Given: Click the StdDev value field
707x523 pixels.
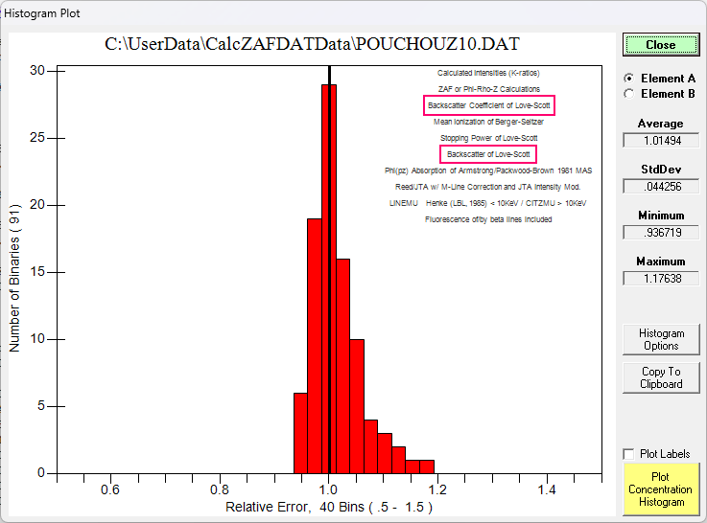Looking at the screenshot, I should (660, 187).
